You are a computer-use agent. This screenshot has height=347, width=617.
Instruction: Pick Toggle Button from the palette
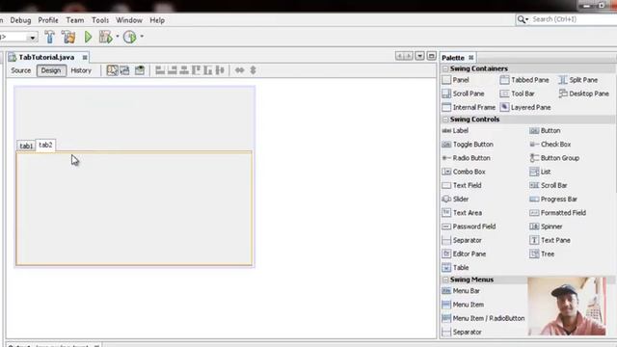coord(468,145)
